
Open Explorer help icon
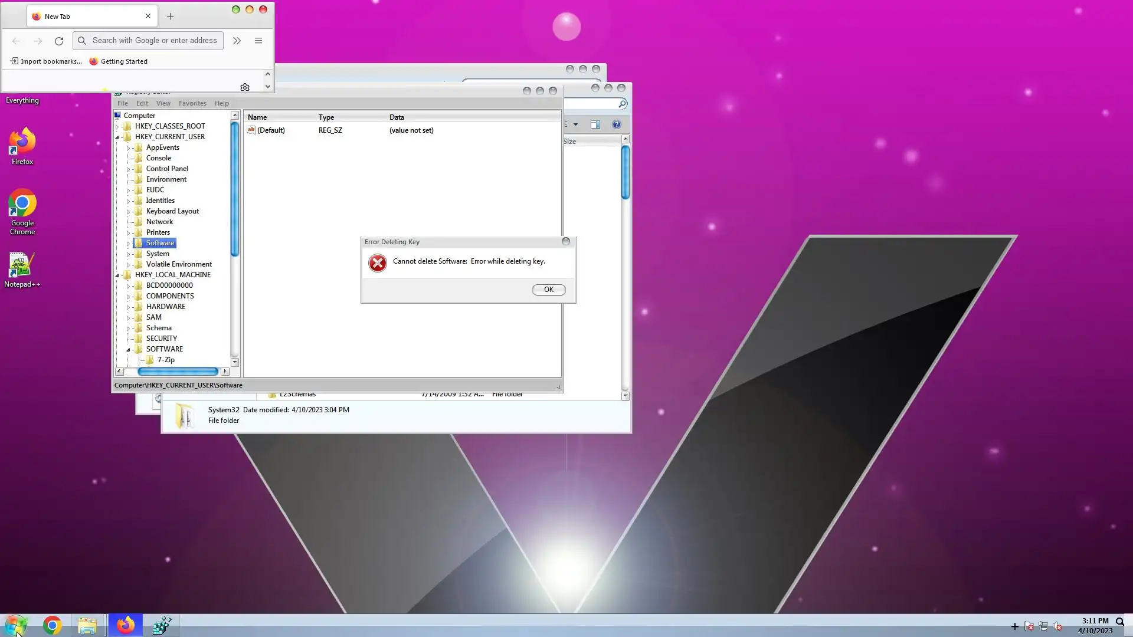click(x=617, y=124)
